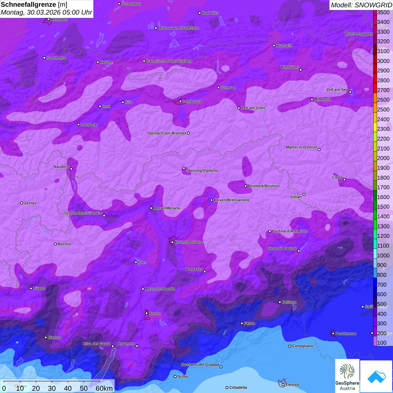The width and height of the screenshot is (393, 393).
Task: Click the Bassano del Grappa label
Action: coord(200,364)
